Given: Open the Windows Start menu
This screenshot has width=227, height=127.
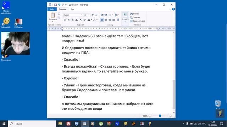Looking at the screenshot, I should [4, 124].
